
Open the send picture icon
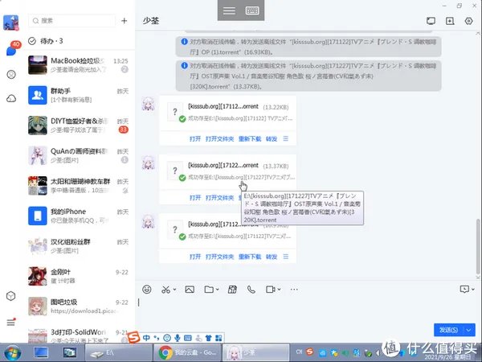pyautogui.click(x=190, y=290)
